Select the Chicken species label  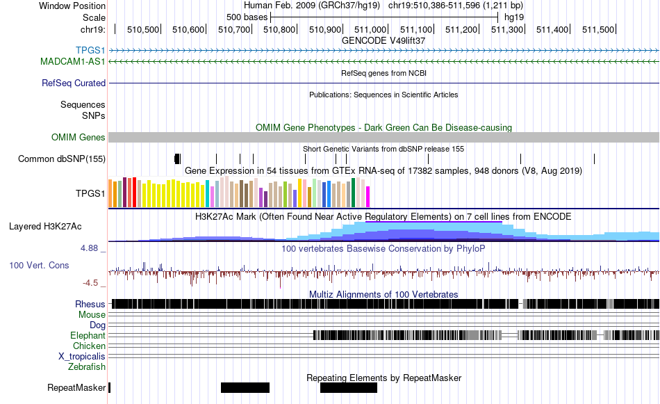89,346
